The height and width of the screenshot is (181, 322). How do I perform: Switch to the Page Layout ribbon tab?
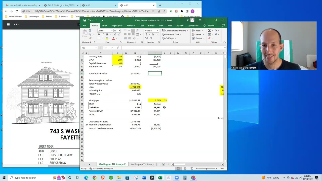point(117,26)
